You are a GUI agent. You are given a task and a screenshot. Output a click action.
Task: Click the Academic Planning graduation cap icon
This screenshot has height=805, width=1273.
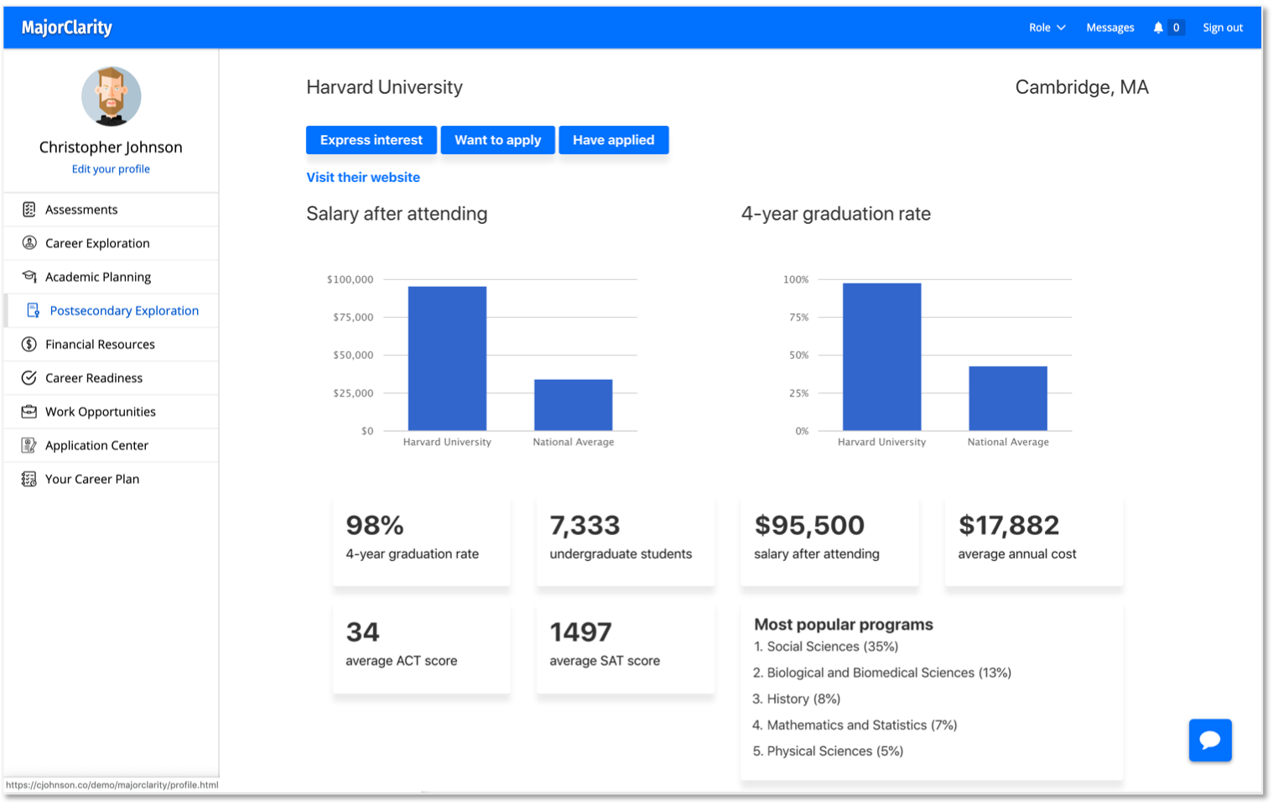tap(29, 277)
